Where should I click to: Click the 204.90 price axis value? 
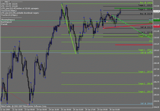click(156, 101)
